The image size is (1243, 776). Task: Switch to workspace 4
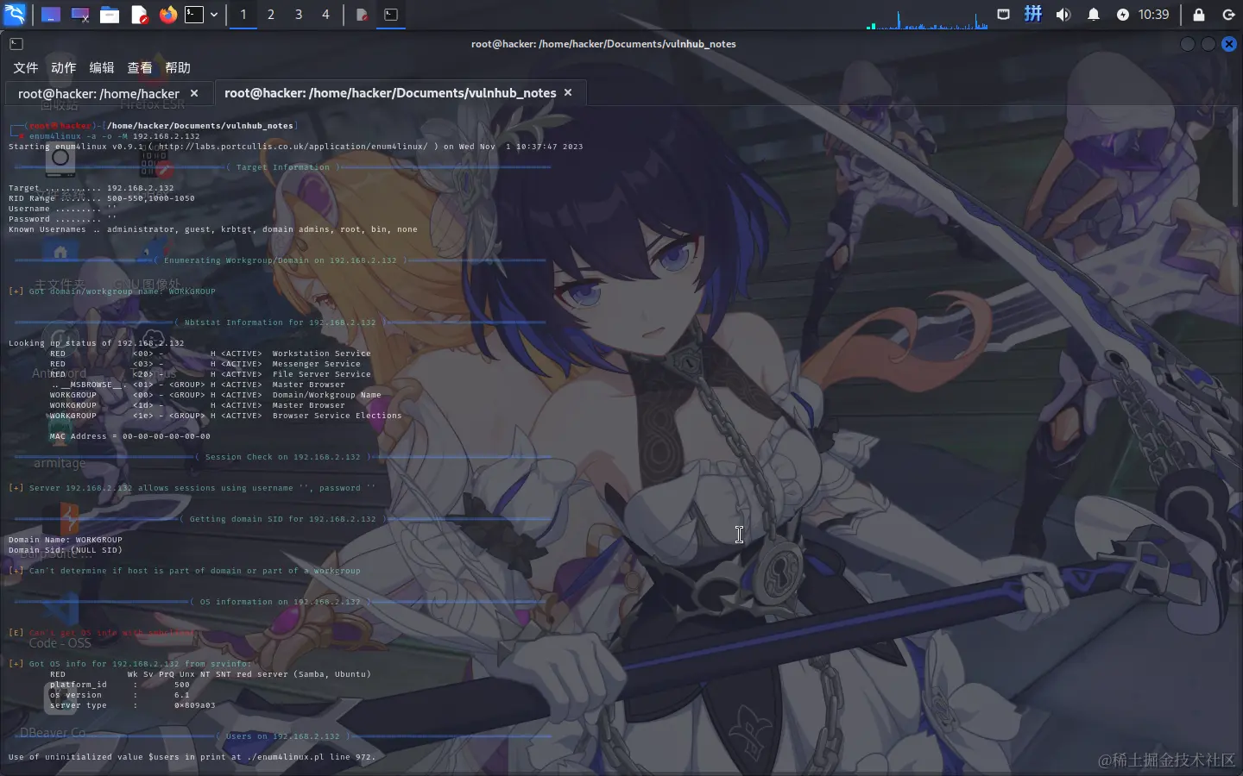(x=325, y=15)
